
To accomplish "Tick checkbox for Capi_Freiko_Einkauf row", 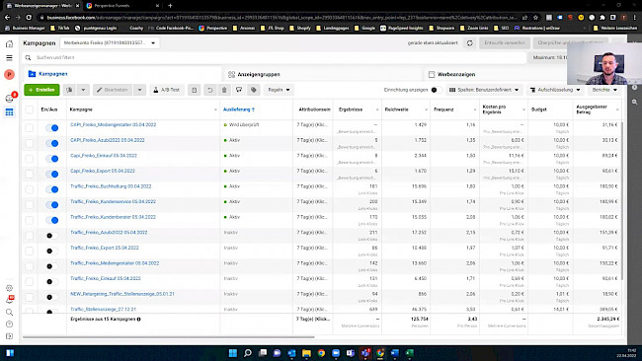I will [29, 159].
